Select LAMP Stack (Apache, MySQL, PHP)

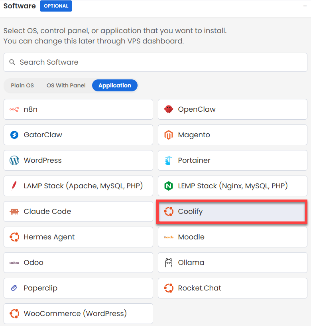click(78, 186)
